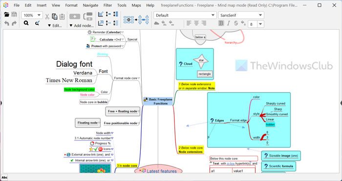
Task: Align node text left
Action: pos(189,23)
